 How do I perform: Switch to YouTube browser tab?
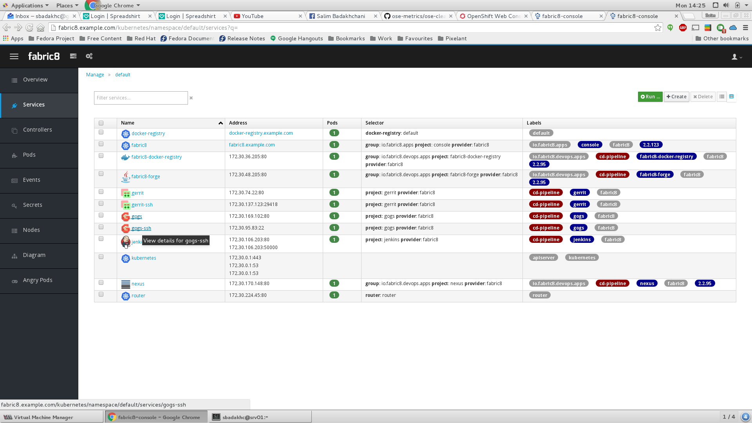(x=268, y=16)
